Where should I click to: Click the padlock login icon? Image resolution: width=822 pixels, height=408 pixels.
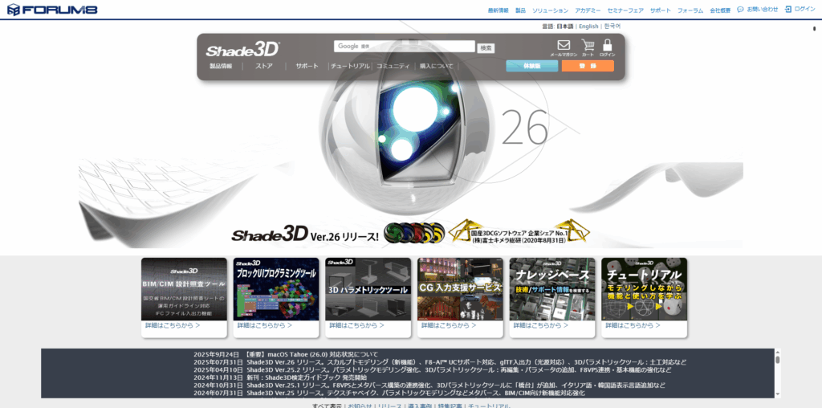click(x=607, y=47)
